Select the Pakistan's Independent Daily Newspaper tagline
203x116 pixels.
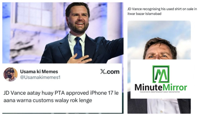160,92
